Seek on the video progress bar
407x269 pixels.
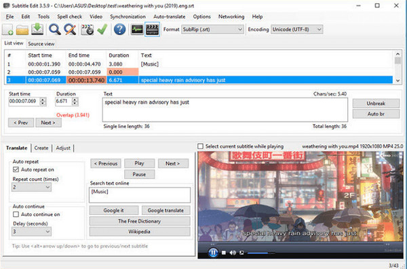[x=300, y=245]
